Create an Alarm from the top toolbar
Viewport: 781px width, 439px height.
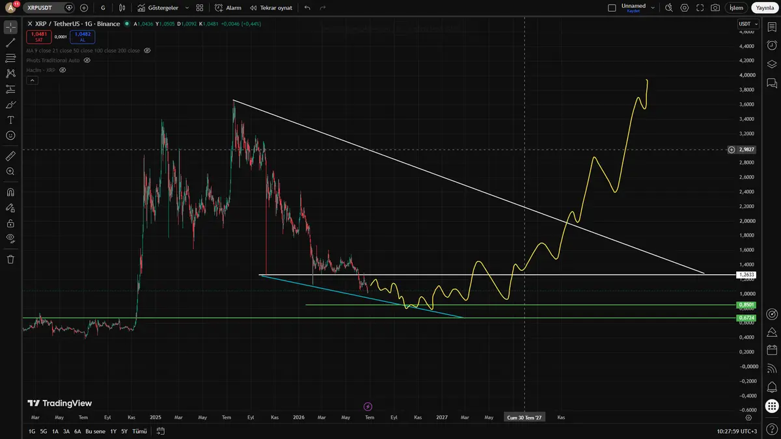coord(228,8)
